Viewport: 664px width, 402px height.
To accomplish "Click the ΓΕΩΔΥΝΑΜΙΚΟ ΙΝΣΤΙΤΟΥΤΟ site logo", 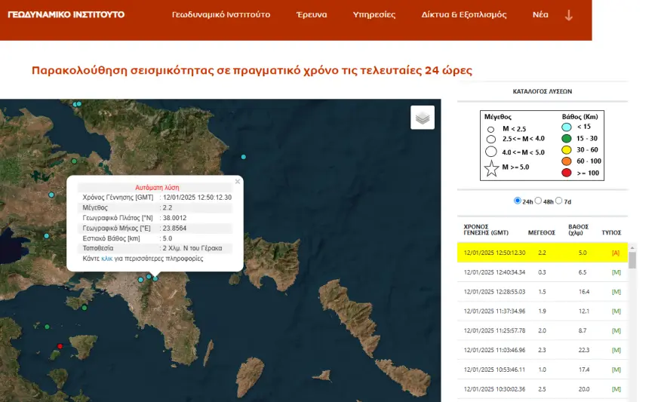I will tap(66, 15).
